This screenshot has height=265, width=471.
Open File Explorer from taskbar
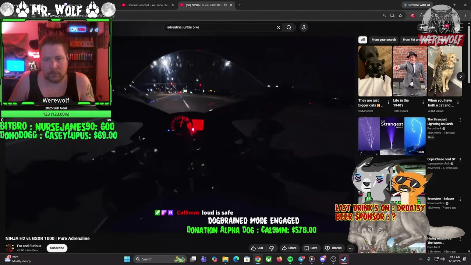[x=225, y=259]
